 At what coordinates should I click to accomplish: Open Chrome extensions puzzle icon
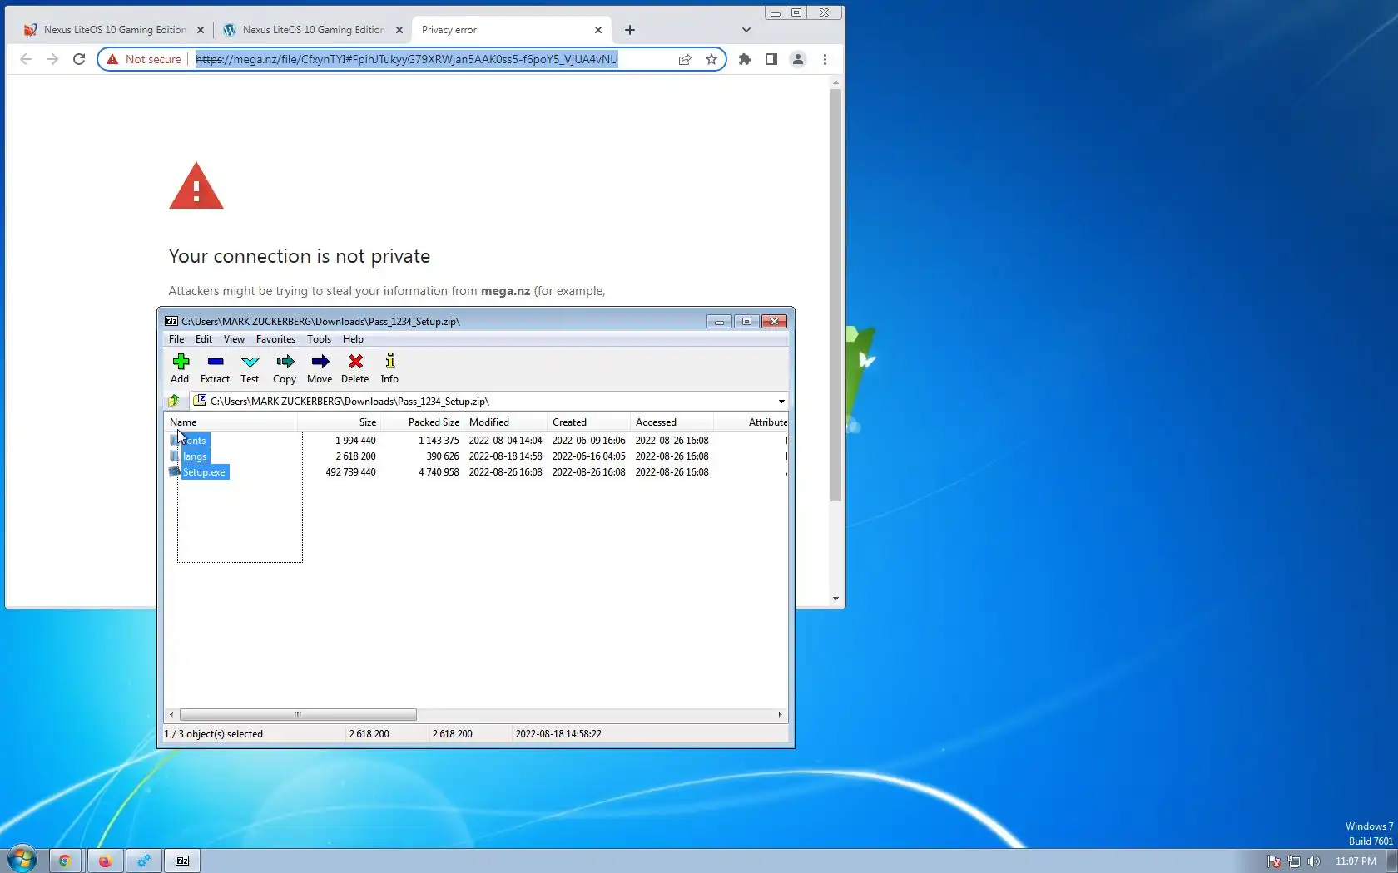pyautogui.click(x=745, y=59)
